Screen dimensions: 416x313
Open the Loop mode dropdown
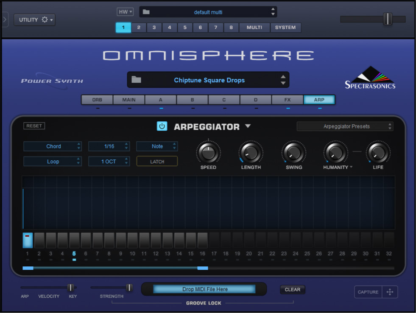[53, 161]
